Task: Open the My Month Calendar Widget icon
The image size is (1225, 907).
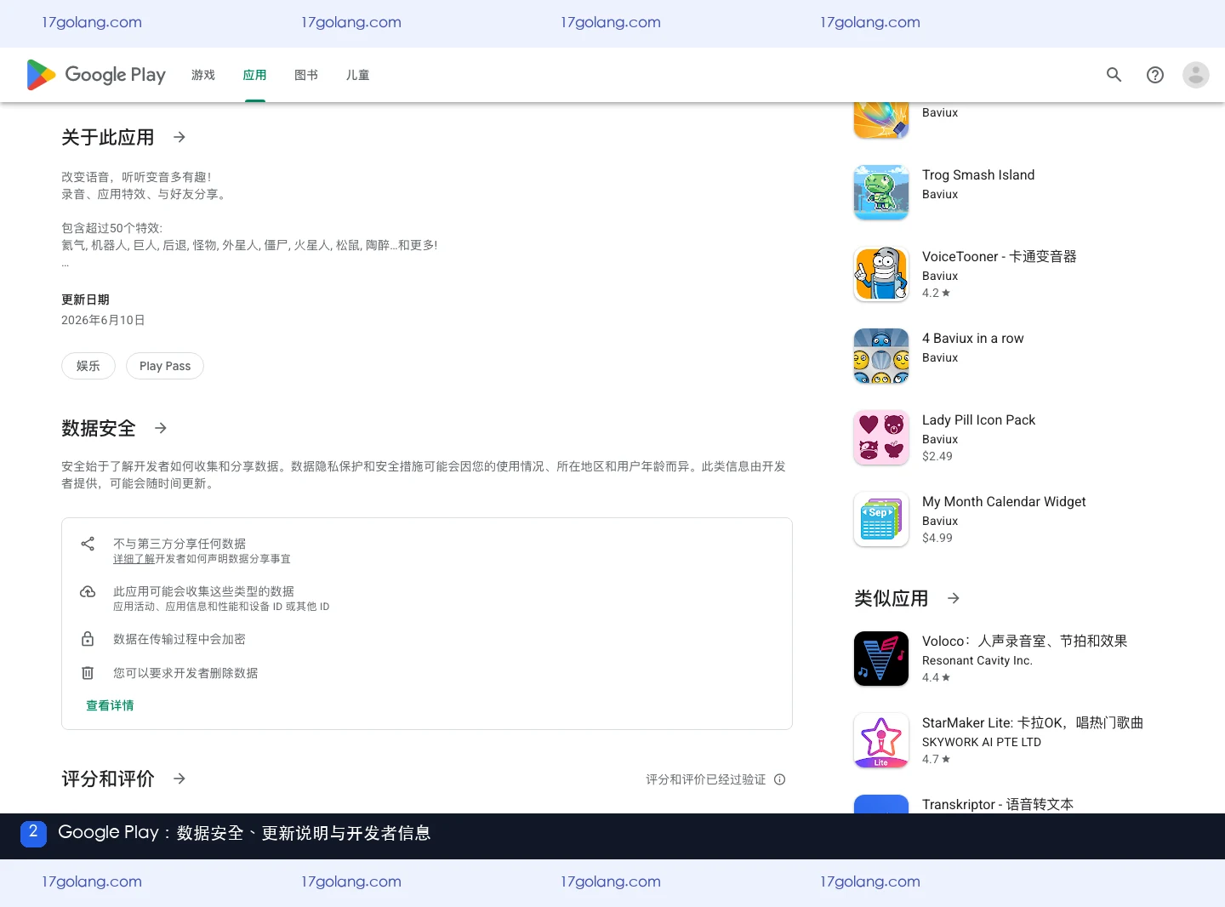Action: tap(881, 519)
